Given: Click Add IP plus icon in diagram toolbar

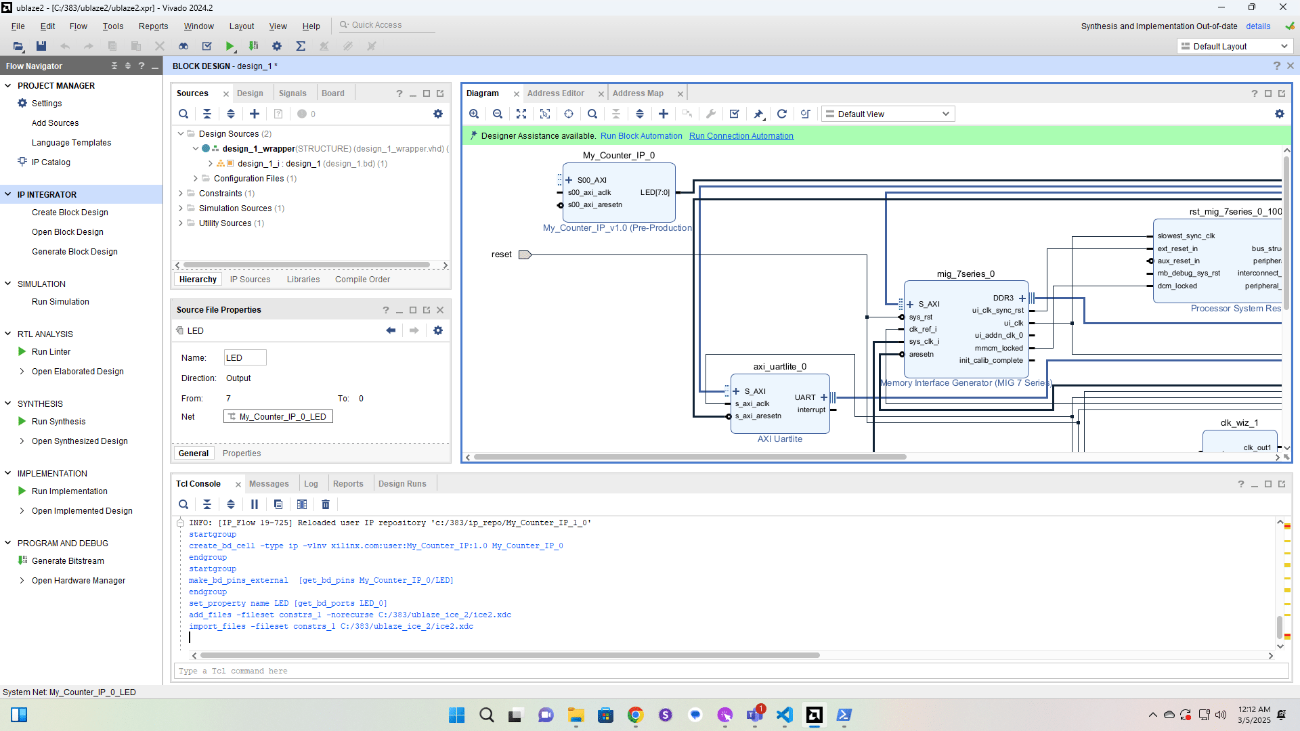Looking at the screenshot, I should [664, 114].
